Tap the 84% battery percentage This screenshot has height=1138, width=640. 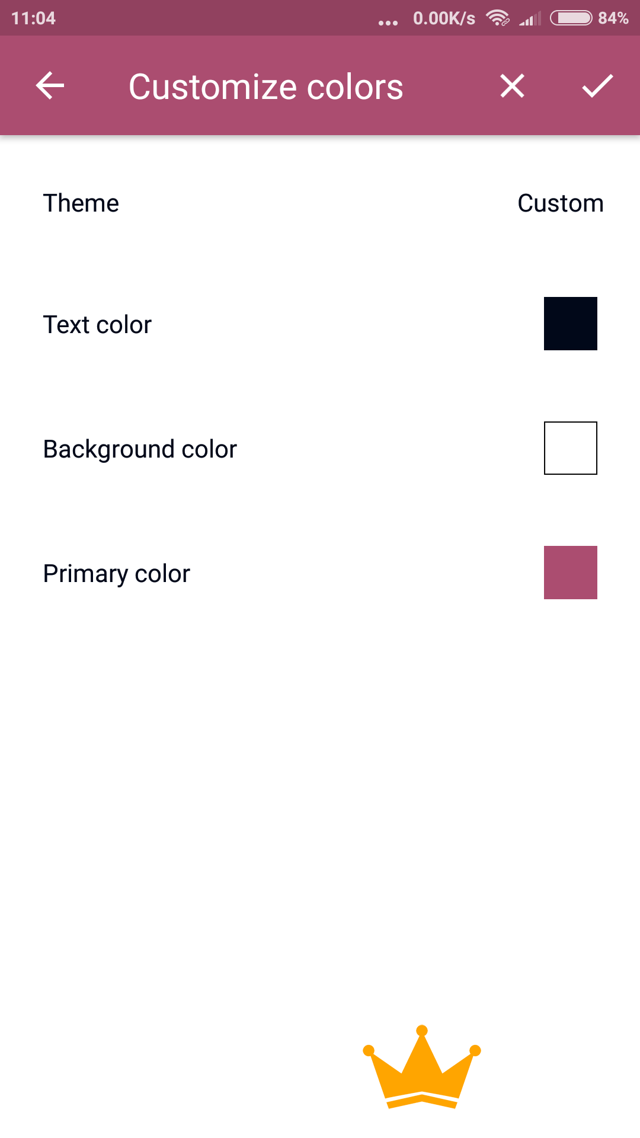click(x=613, y=18)
